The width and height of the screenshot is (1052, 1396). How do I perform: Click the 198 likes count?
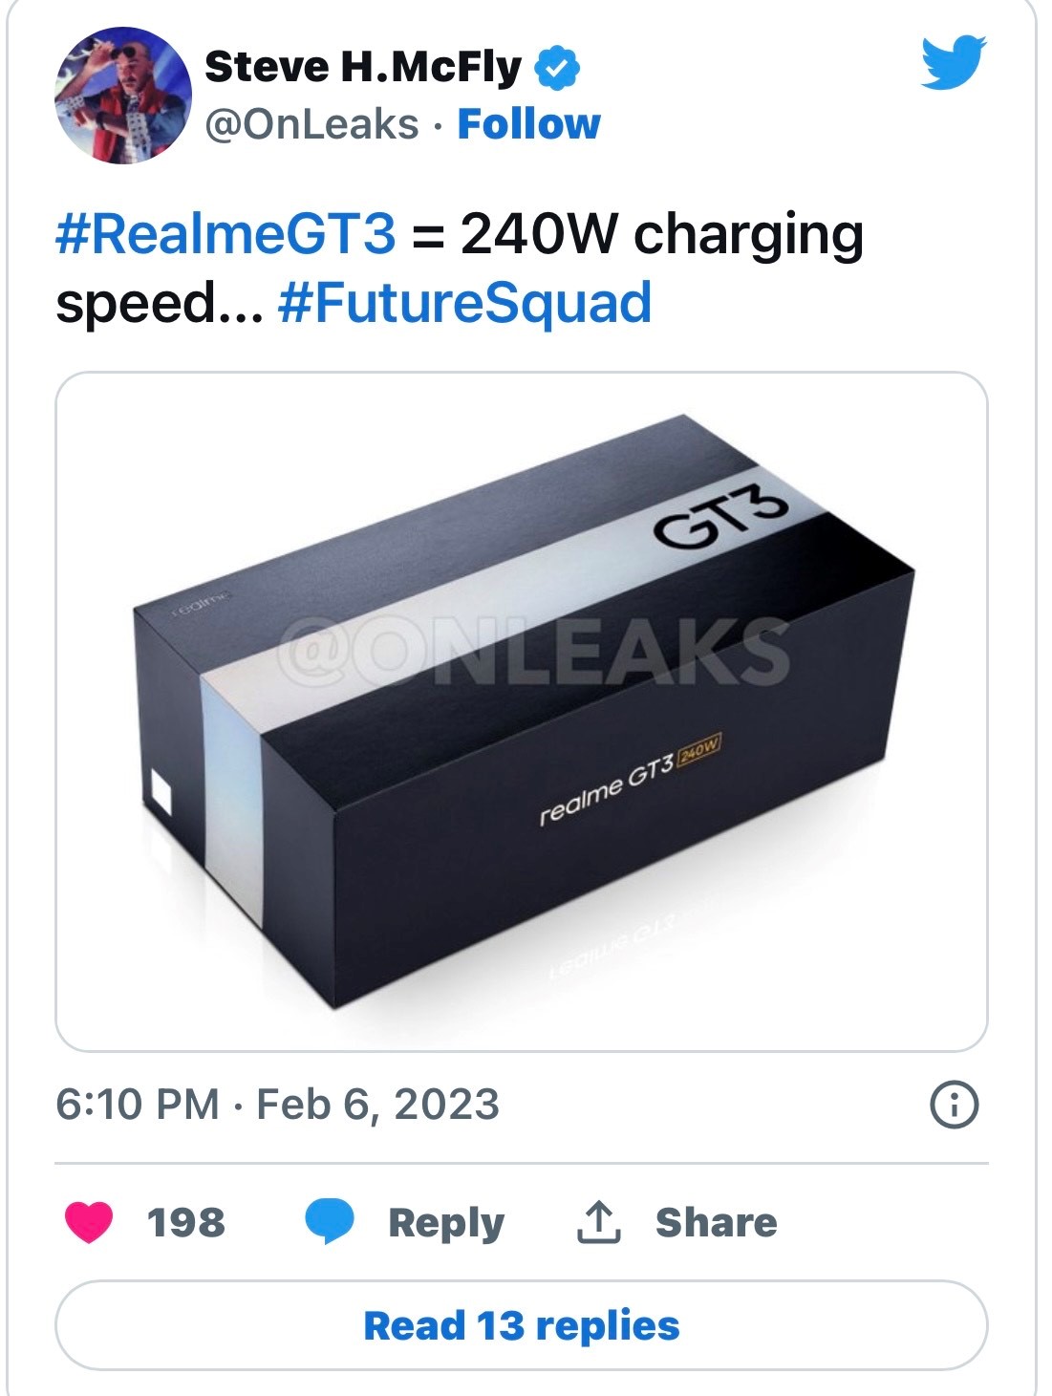point(185,1222)
